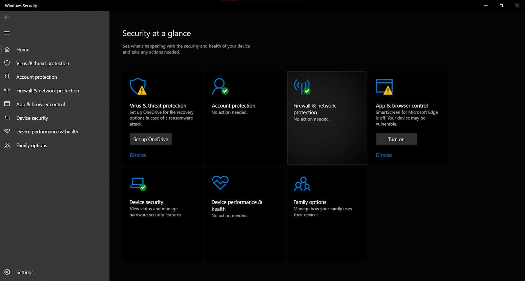Click the heart health icon in sidebar
The height and width of the screenshot is (281, 525).
coord(7,131)
